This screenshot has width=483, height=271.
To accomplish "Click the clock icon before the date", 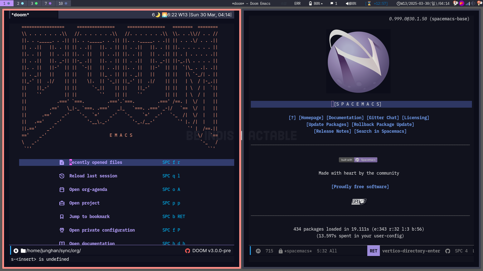I will click(398, 4).
